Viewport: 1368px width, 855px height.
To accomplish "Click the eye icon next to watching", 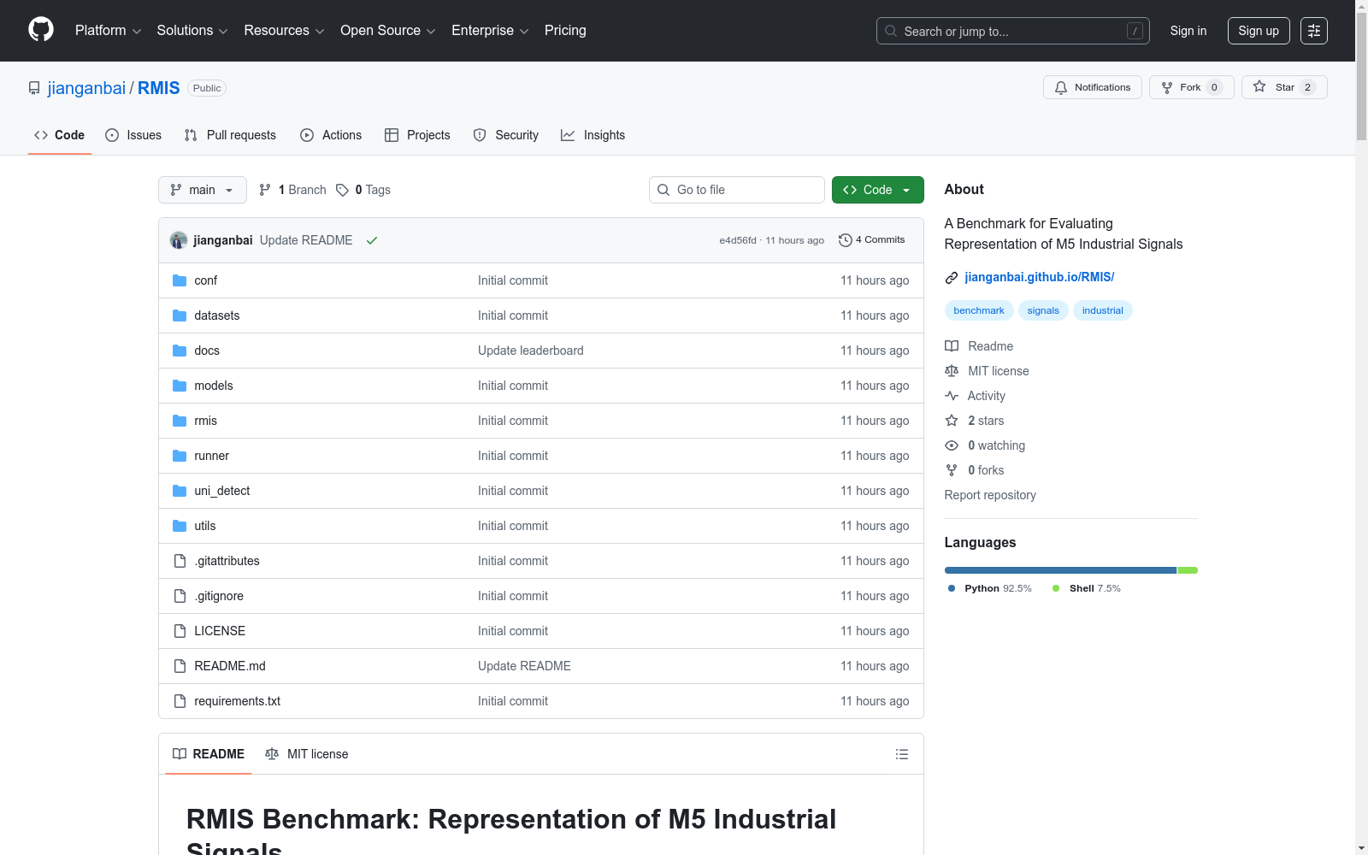I will (x=952, y=445).
